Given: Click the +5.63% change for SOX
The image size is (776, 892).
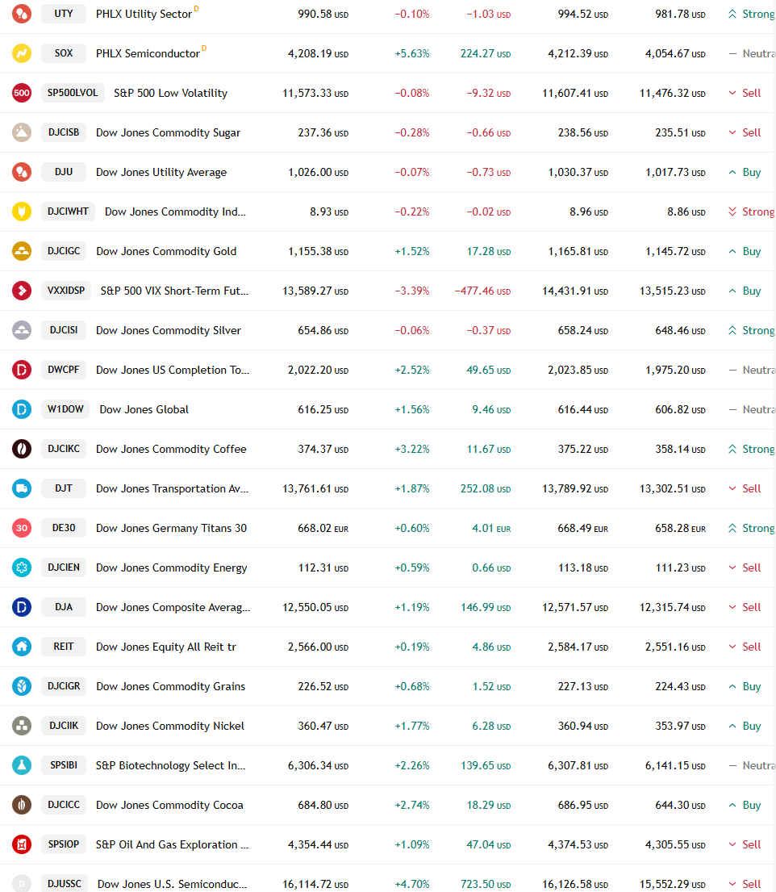Looking at the screenshot, I should (x=412, y=53).
